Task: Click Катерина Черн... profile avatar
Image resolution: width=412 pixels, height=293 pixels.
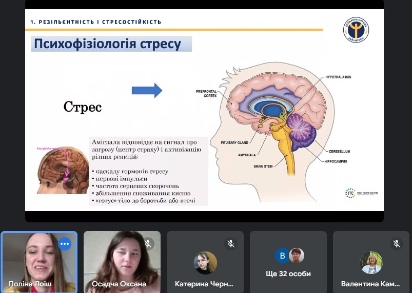Action: coord(205,263)
